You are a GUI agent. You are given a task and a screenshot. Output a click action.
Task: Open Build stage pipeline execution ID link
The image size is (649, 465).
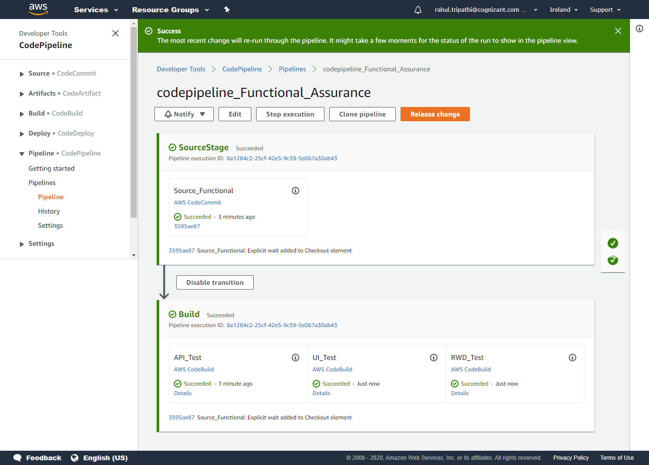(282, 325)
